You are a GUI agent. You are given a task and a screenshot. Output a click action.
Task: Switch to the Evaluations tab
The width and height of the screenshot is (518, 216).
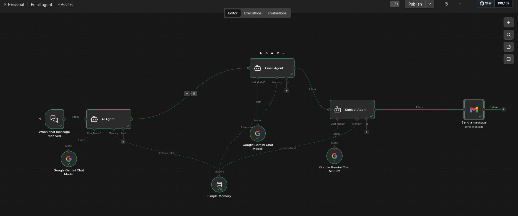277,13
